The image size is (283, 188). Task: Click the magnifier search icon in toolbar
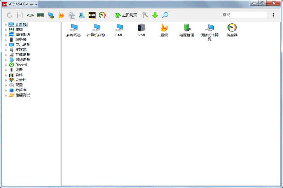click(x=165, y=15)
